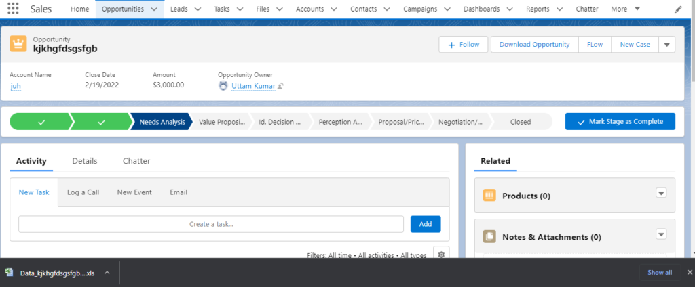The image size is (695, 287).
Task: Expand the Accounts tab dropdown chevron
Action: (334, 9)
